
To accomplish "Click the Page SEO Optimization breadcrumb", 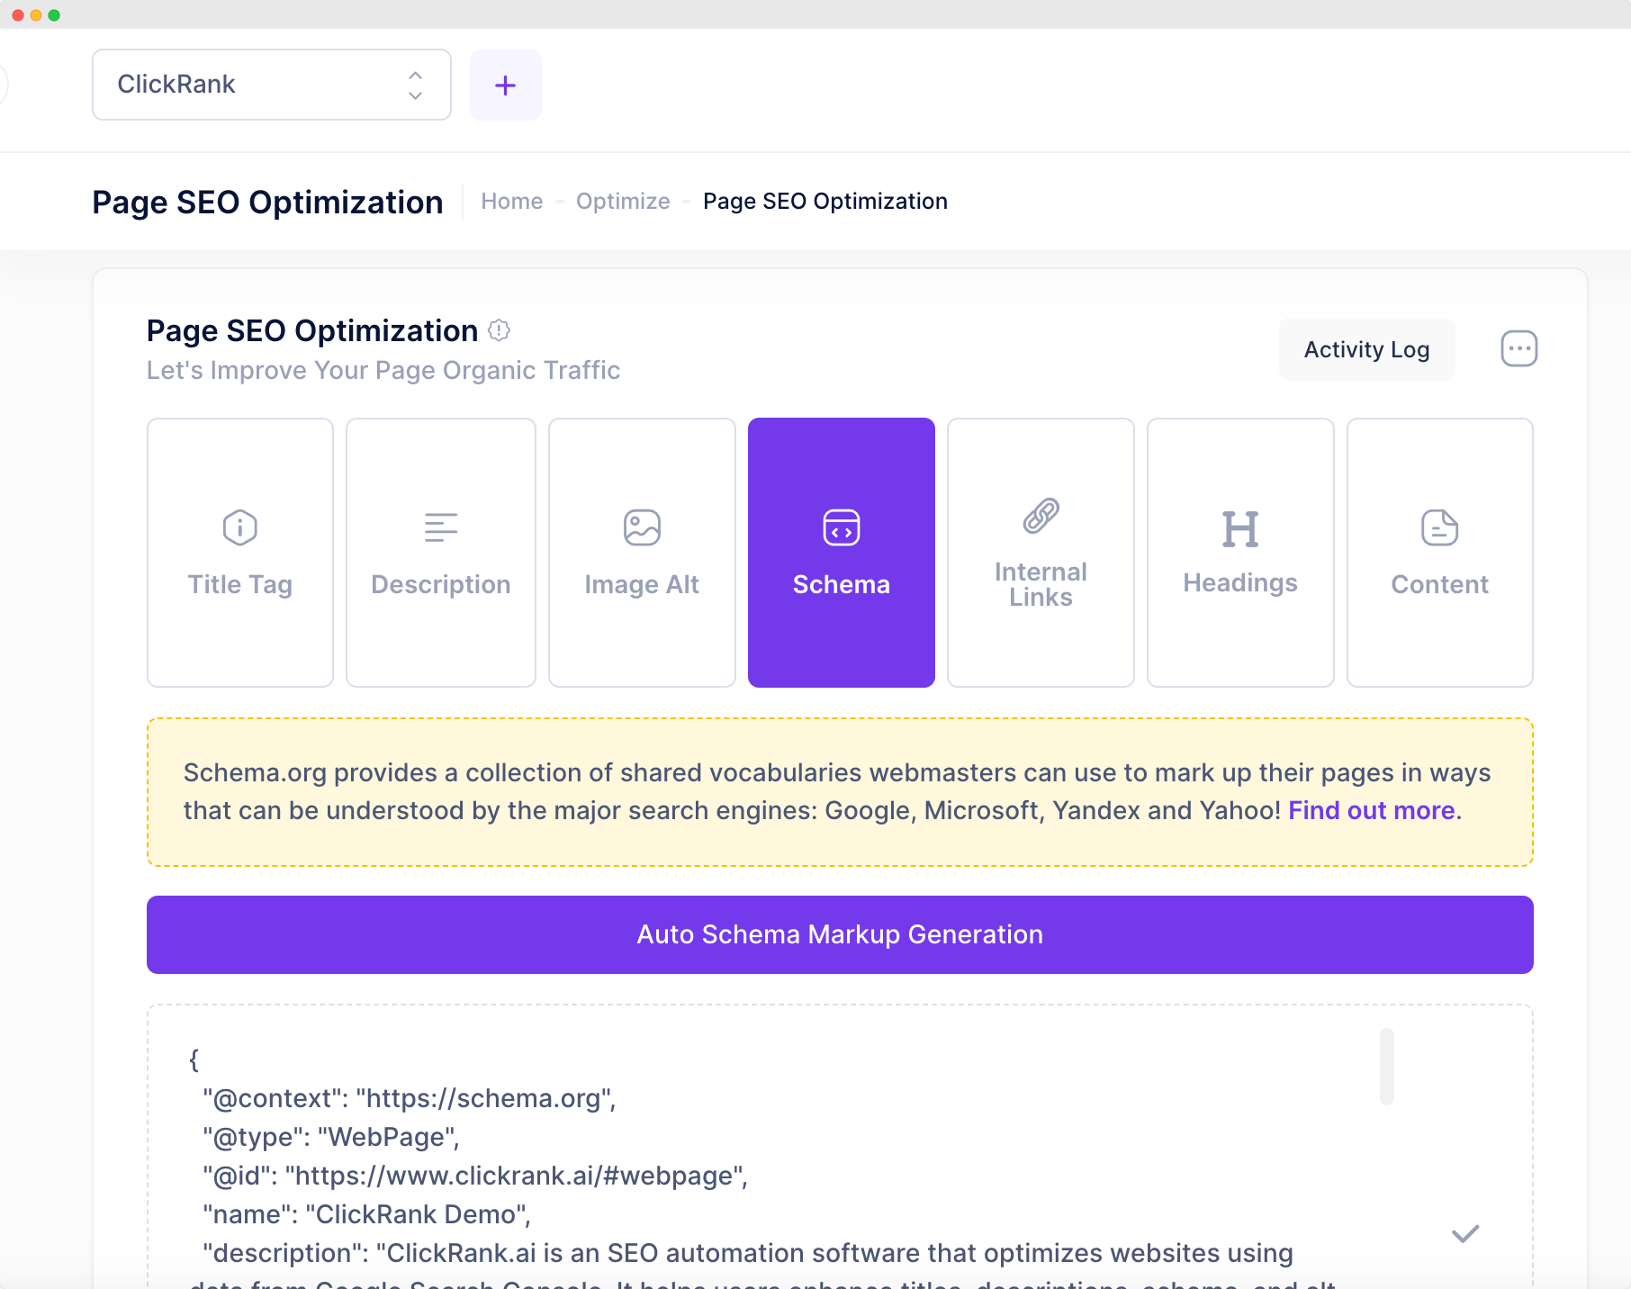I will pyautogui.click(x=825, y=201).
